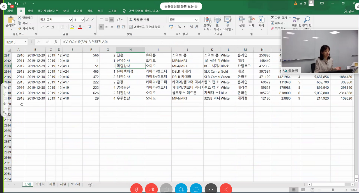Apply percent style number format
This screenshot has height=193, width=359.
point(179,27)
